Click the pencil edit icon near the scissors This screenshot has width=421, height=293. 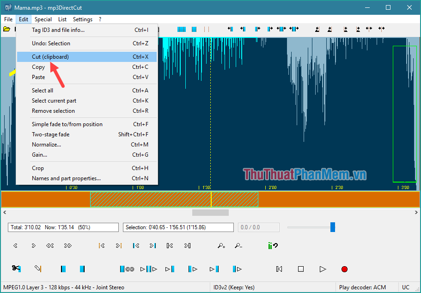38,269
